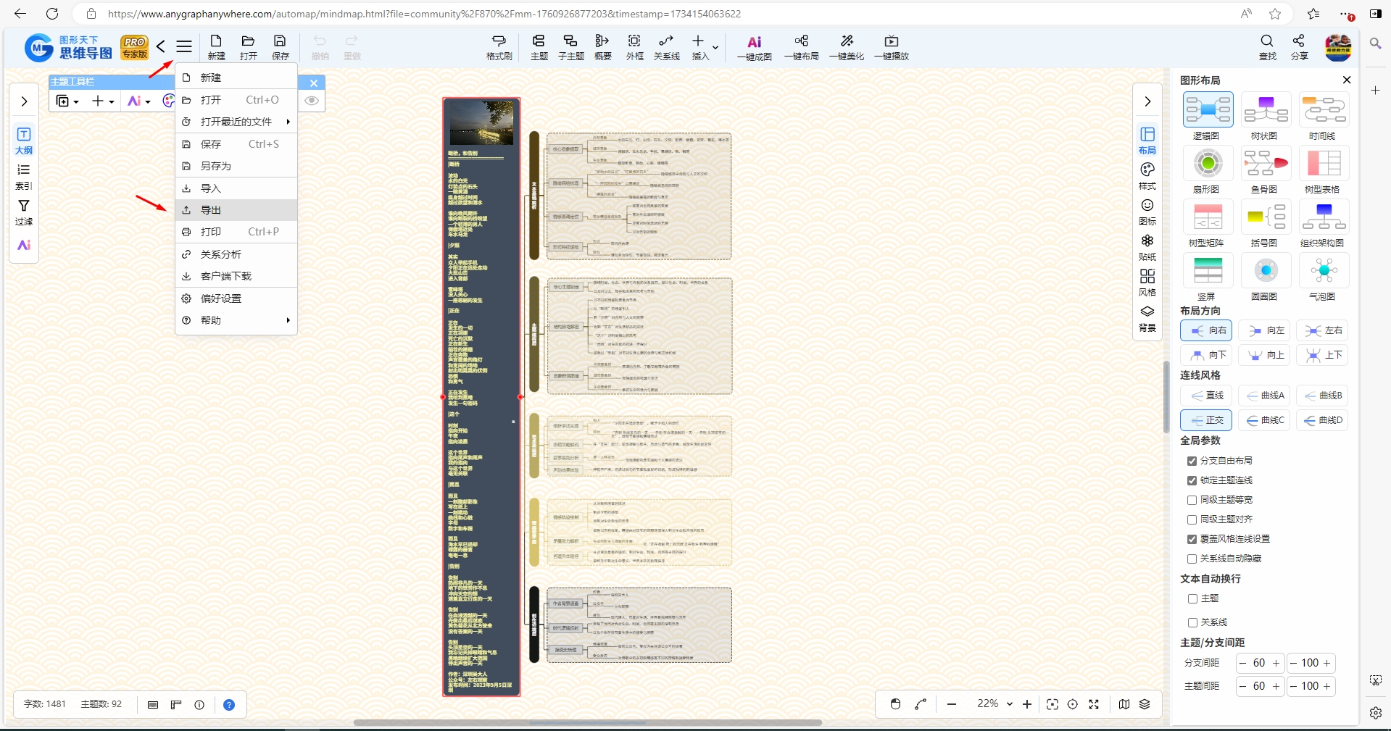The width and height of the screenshot is (1391, 731).
Task: Apply 一键美化 beautify
Action: 847,48
